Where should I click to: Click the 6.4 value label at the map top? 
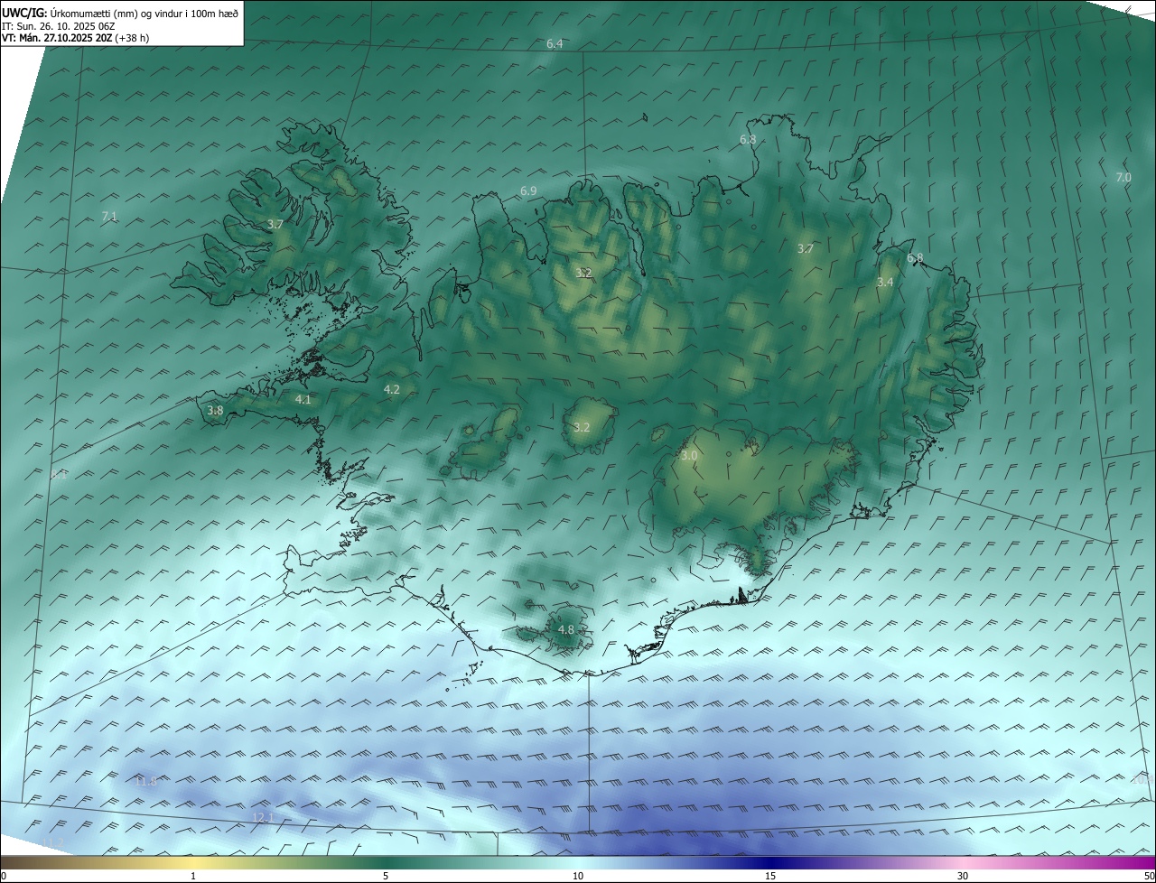pos(555,44)
